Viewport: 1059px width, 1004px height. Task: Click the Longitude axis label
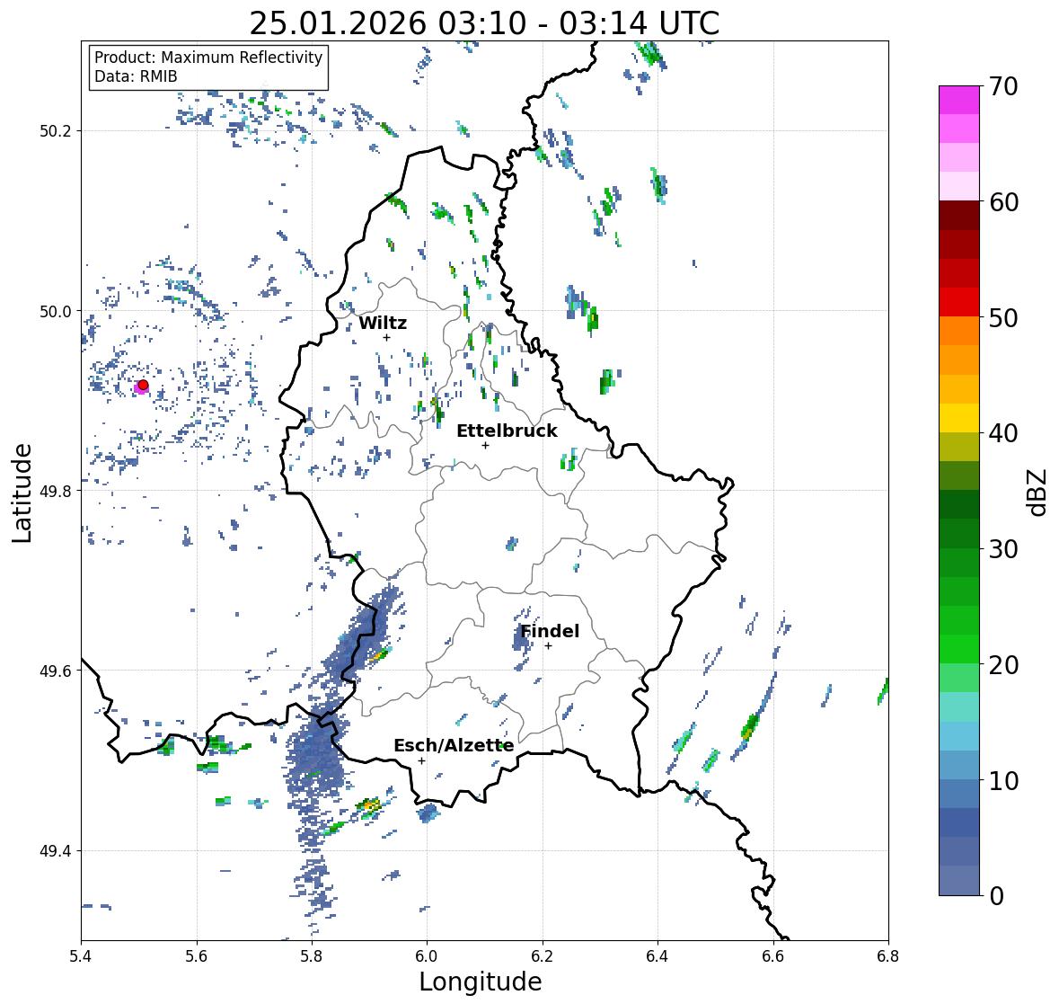pos(481,982)
